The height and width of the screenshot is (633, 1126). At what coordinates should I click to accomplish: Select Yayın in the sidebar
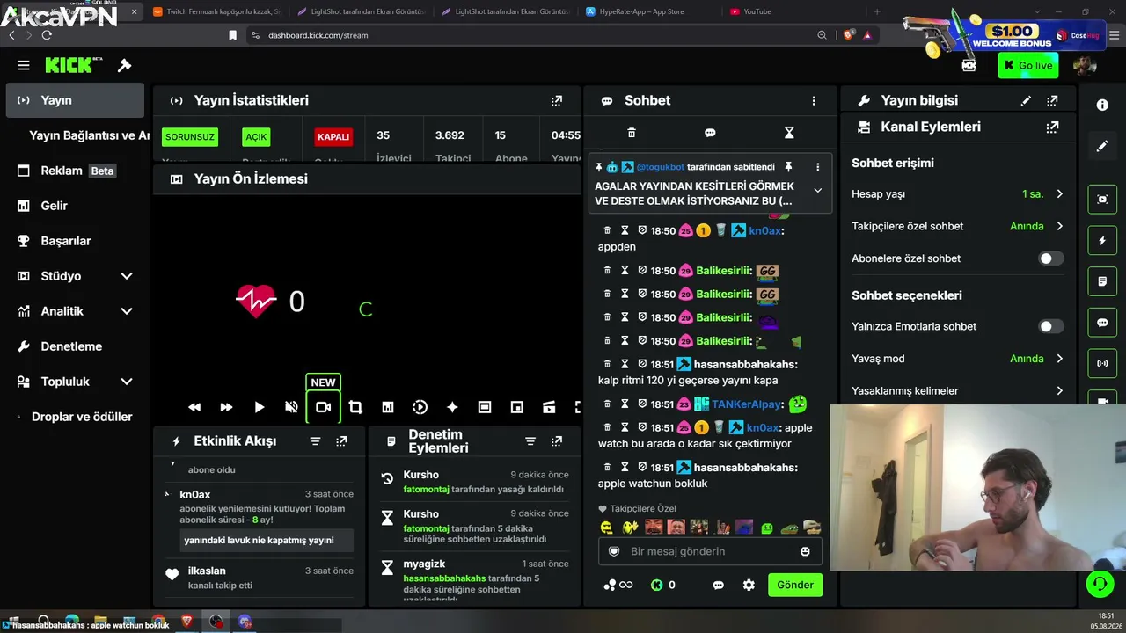pos(75,100)
